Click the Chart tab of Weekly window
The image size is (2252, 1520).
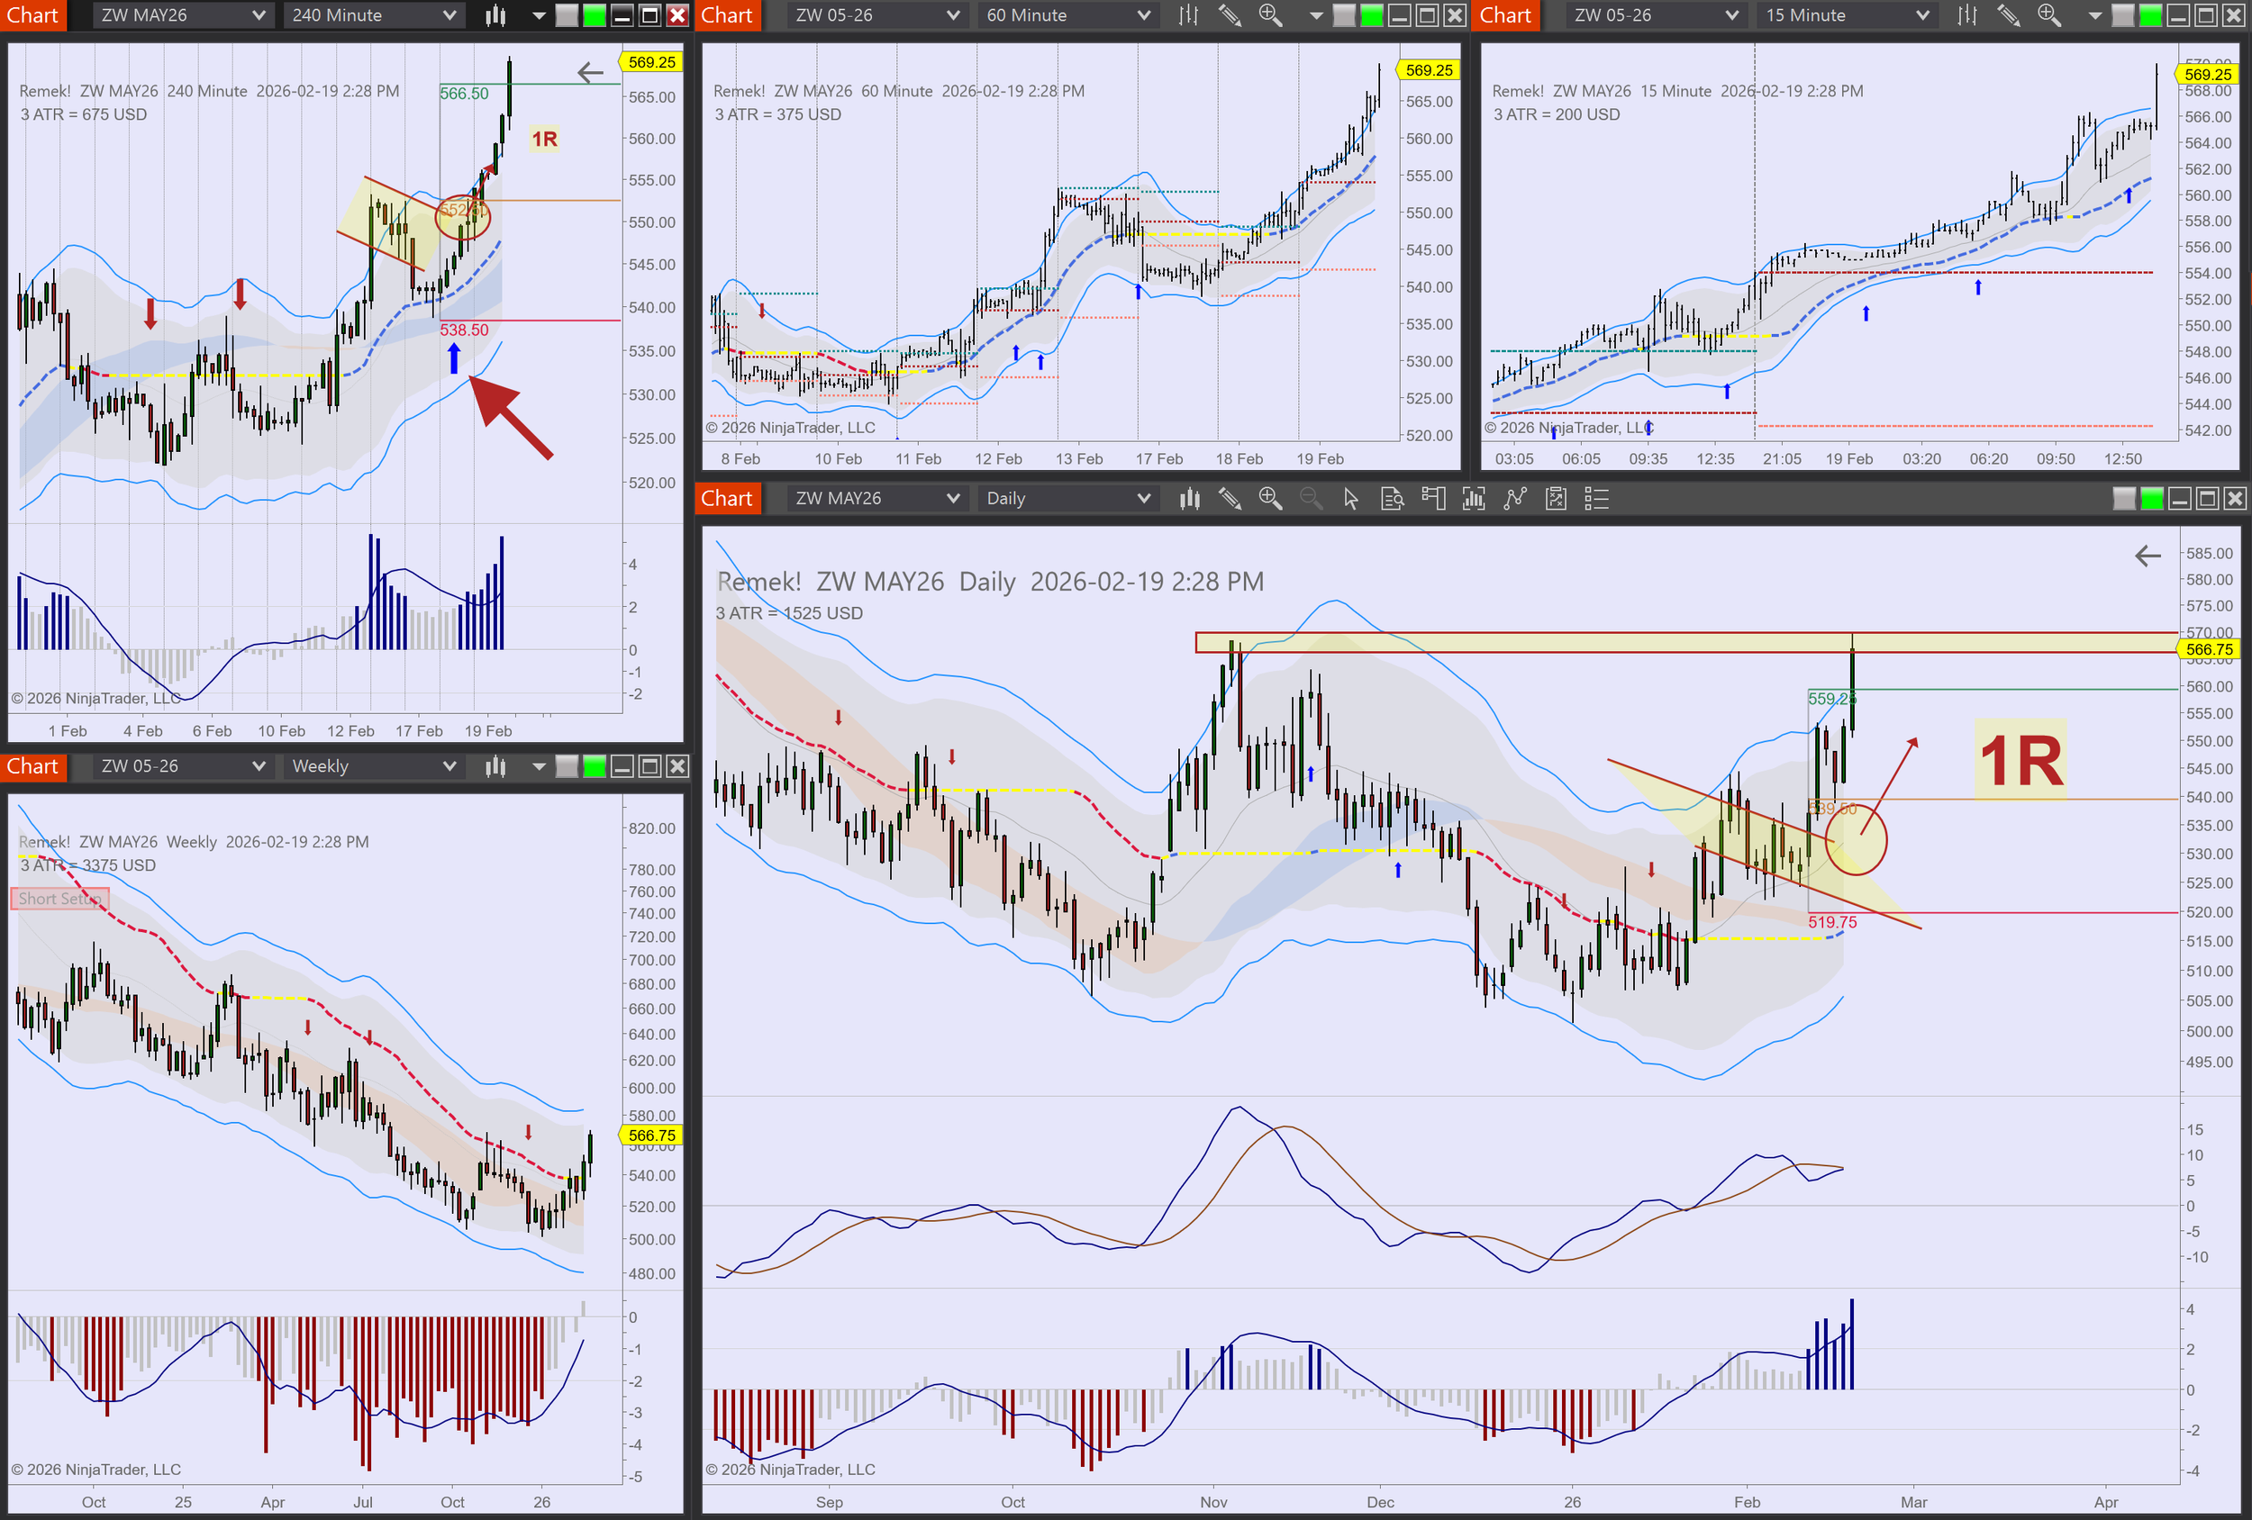[x=33, y=766]
